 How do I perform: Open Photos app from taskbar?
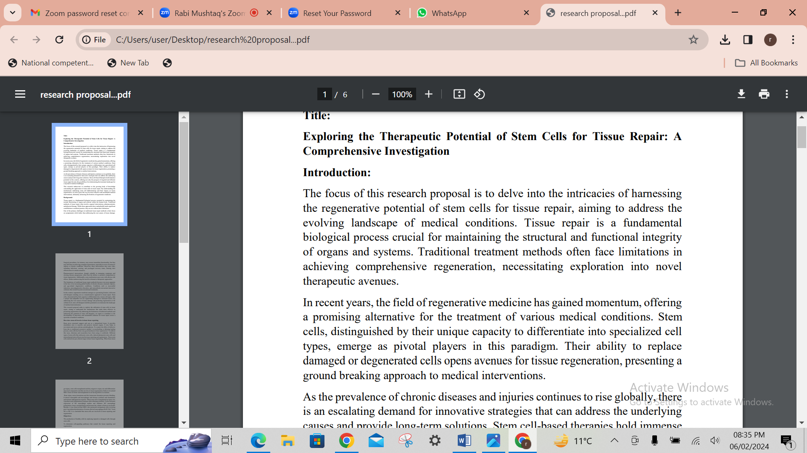[x=493, y=441]
